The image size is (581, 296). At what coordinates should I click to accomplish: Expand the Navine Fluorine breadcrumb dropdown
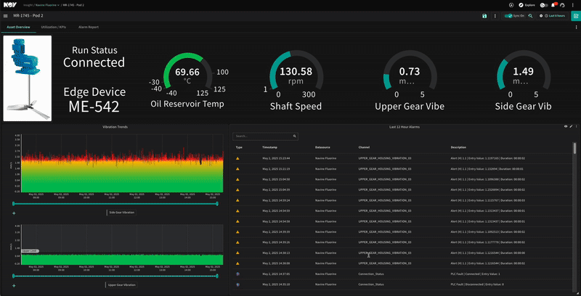point(47,5)
